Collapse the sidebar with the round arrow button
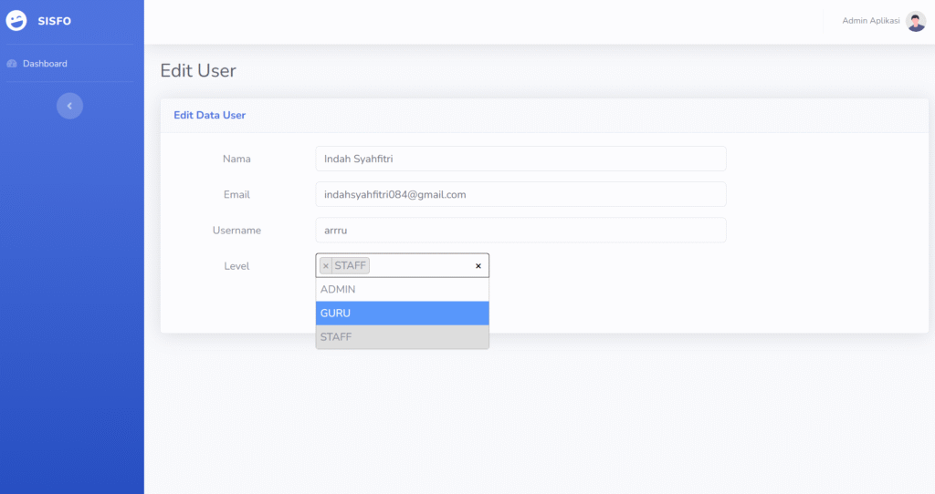 [x=69, y=106]
